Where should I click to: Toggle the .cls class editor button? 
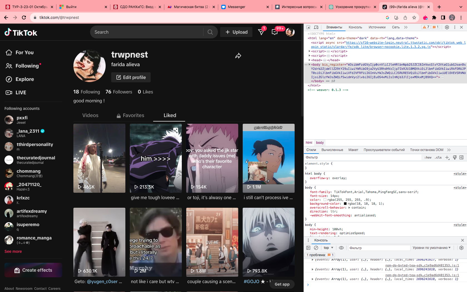pyautogui.click(x=438, y=157)
